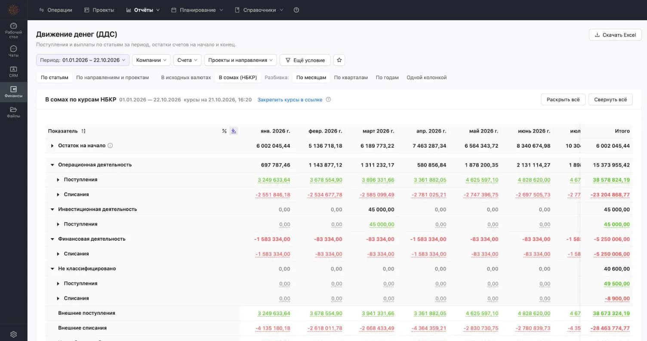Image resolution: width=647 pixels, height=341 pixels.
Task: Toggle the cell color fill icon in table header
Action: tap(234, 131)
